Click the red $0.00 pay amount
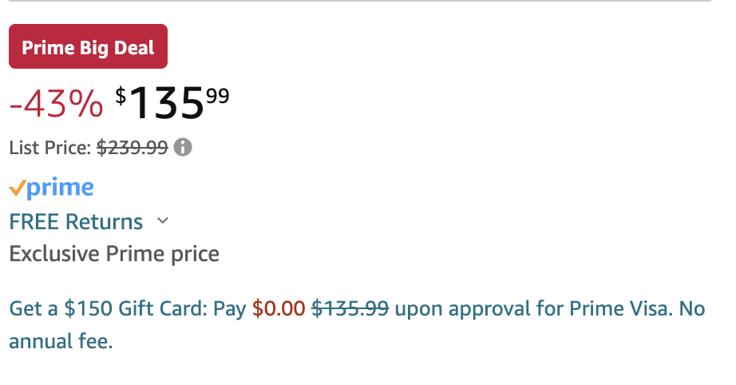The height and width of the screenshot is (385, 736). click(279, 309)
